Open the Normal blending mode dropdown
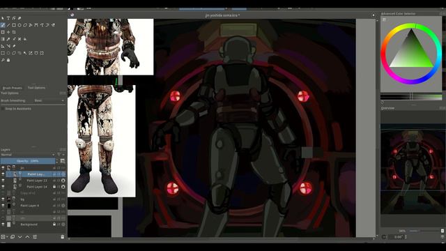The width and height of the screenshot is (446, 251). [28, 155]
